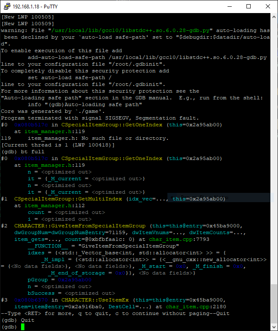The image size is (278, 331).
Task: Click the green cursor at the gdb prompt
Action: click(23, 327)
